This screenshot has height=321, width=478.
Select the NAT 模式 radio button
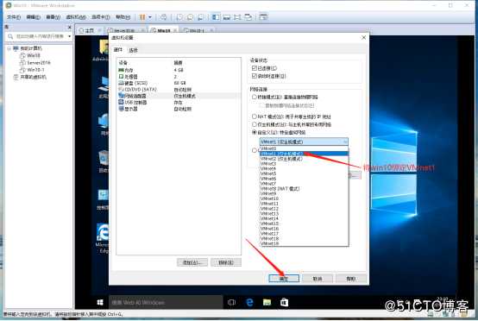pos(255,116)
